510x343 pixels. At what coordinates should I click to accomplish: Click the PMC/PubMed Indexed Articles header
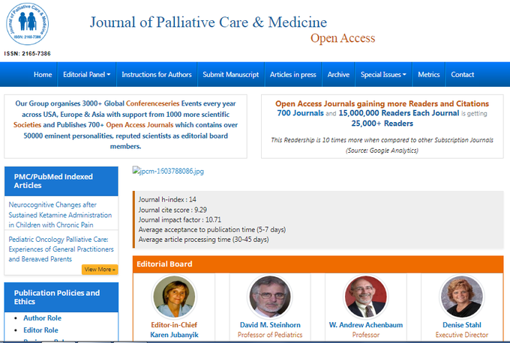tap(61, 181)
